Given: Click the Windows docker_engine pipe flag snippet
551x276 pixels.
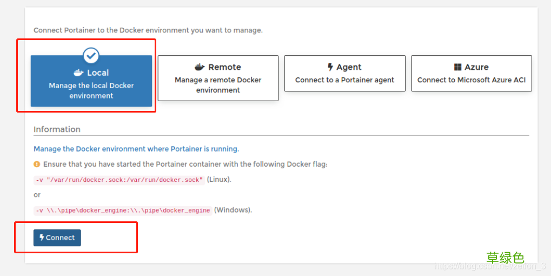Looking at the screenshot, I should [x=123, y=210].
